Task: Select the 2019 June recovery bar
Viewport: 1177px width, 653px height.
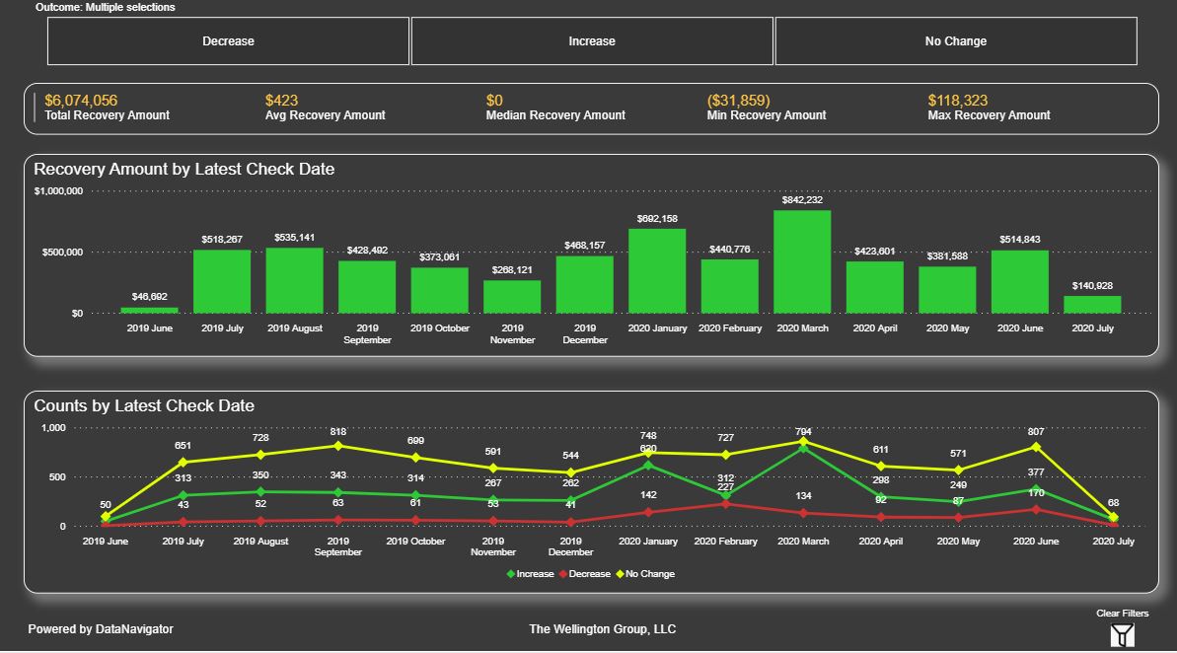Action: click(x=150, y=310)
